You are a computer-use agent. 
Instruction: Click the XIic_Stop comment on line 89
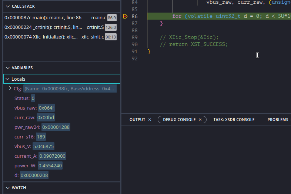189,37
